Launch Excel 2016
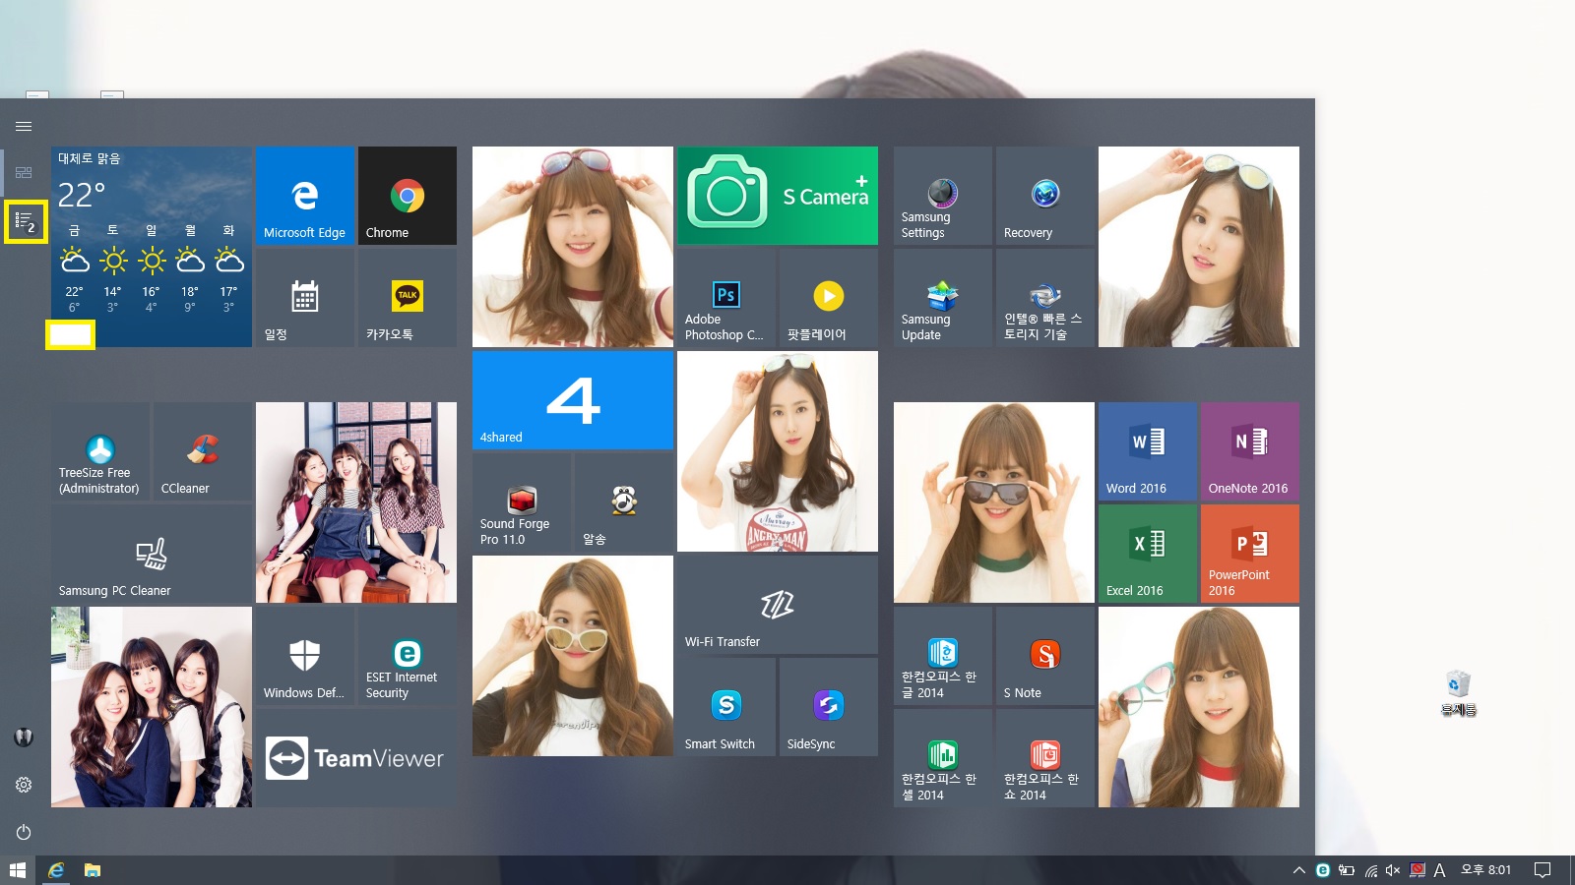This screenshot has width=1575, height=885. 1147,554
